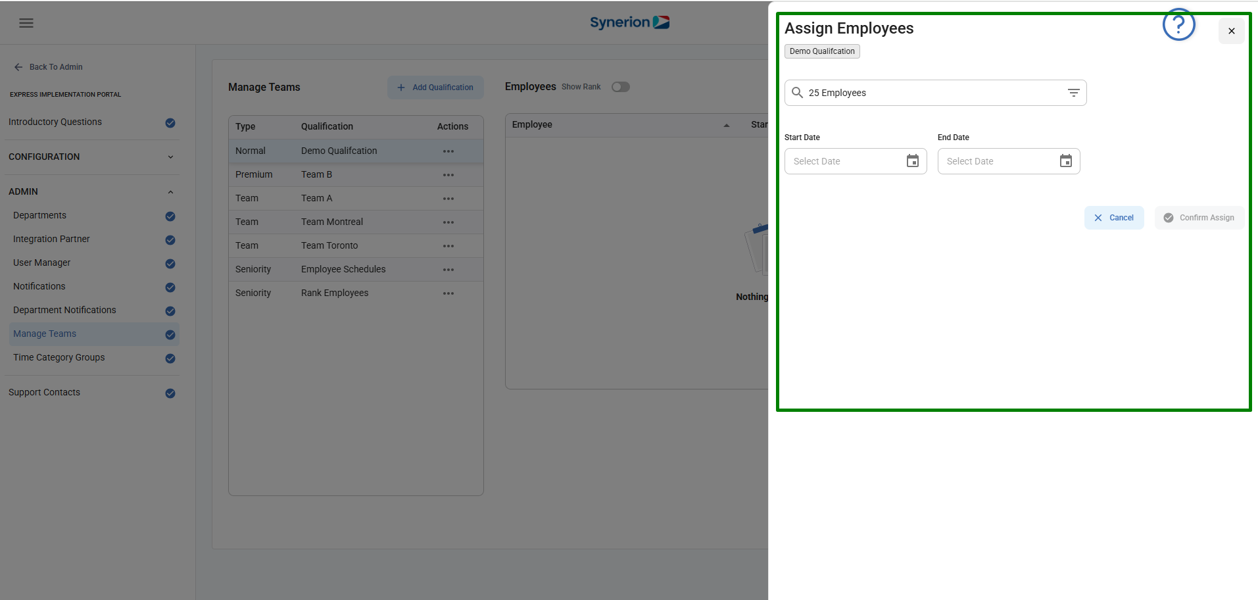
Task: Open Departments in sidebar
Action: [39, 215]
